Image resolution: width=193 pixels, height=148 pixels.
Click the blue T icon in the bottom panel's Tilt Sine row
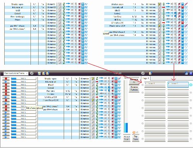coord(116,94)
